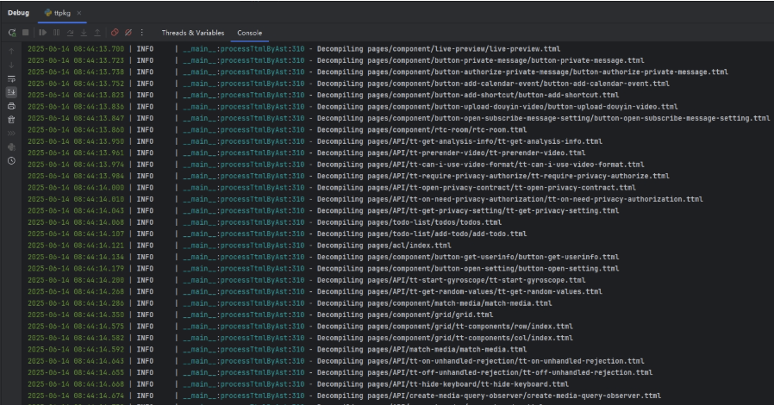Stop the running debug process
The height and width of the screenshot is (405, 774).
coord(26,33)
